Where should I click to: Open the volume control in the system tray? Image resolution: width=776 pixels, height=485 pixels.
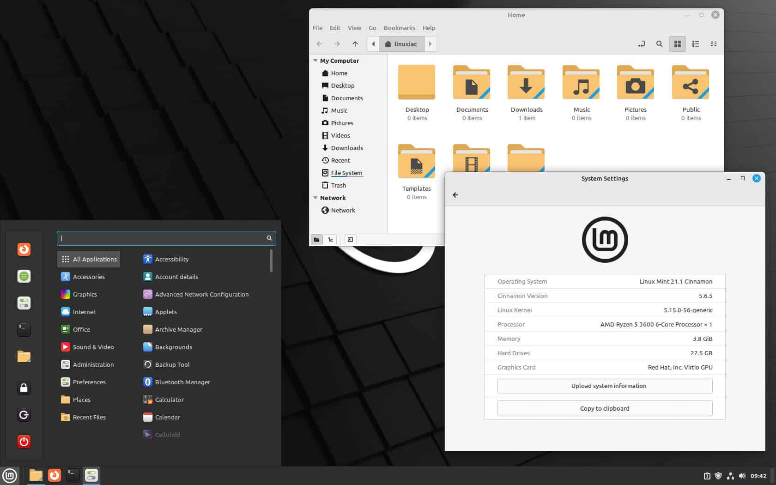(x=742, y=476)
